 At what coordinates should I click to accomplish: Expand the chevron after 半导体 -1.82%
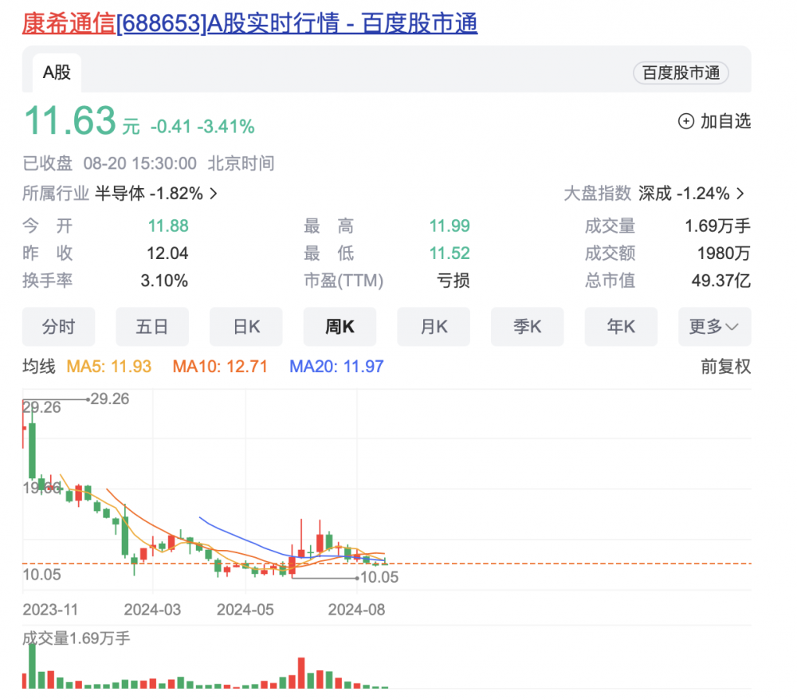pyautogui.click(x=214, y=194)
